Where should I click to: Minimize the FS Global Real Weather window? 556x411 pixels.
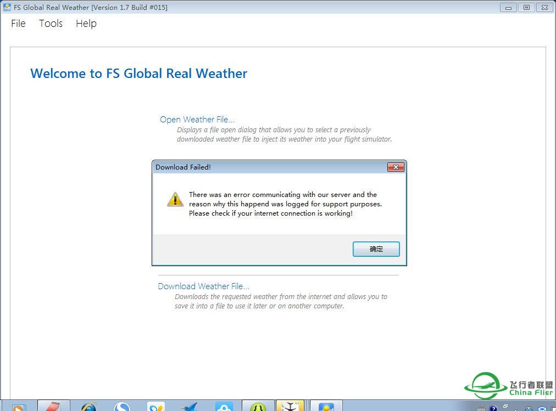508,8
